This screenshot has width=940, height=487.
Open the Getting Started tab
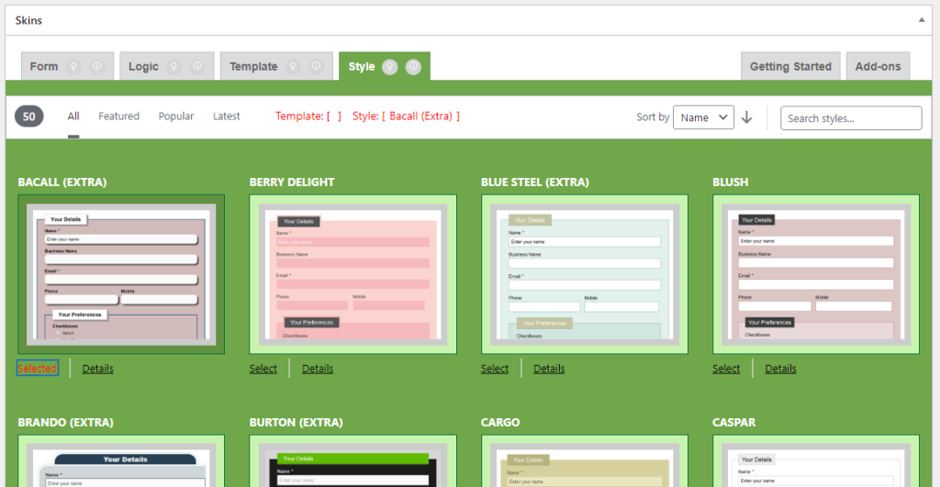(790, 66)
